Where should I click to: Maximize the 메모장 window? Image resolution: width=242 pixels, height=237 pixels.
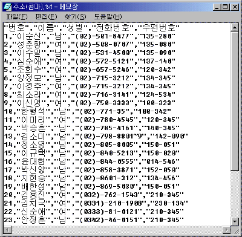click(x=225, y=7)
